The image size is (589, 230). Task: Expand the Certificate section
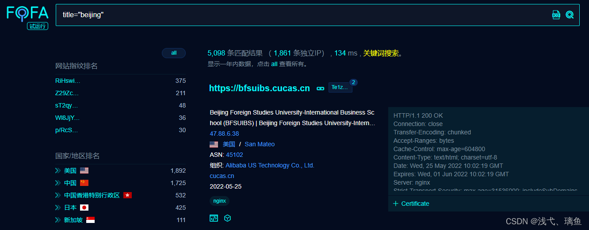(x=411, y=204)
